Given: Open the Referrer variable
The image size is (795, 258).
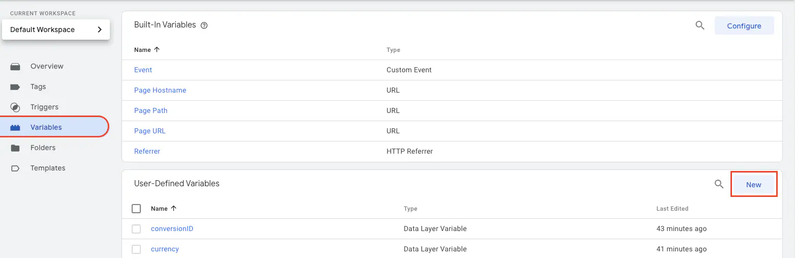Looking at the screenshot, I should [x=147, y=151].
